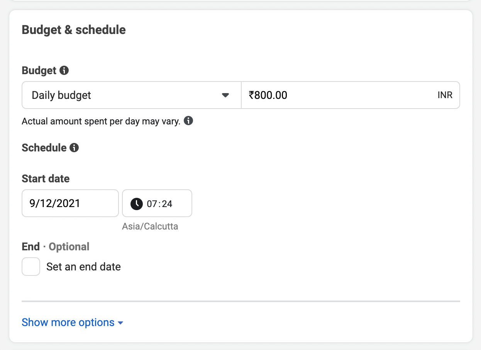Click the 'Set an end date' label text
This screenshot has height=350, width=481.
point(83,267)
